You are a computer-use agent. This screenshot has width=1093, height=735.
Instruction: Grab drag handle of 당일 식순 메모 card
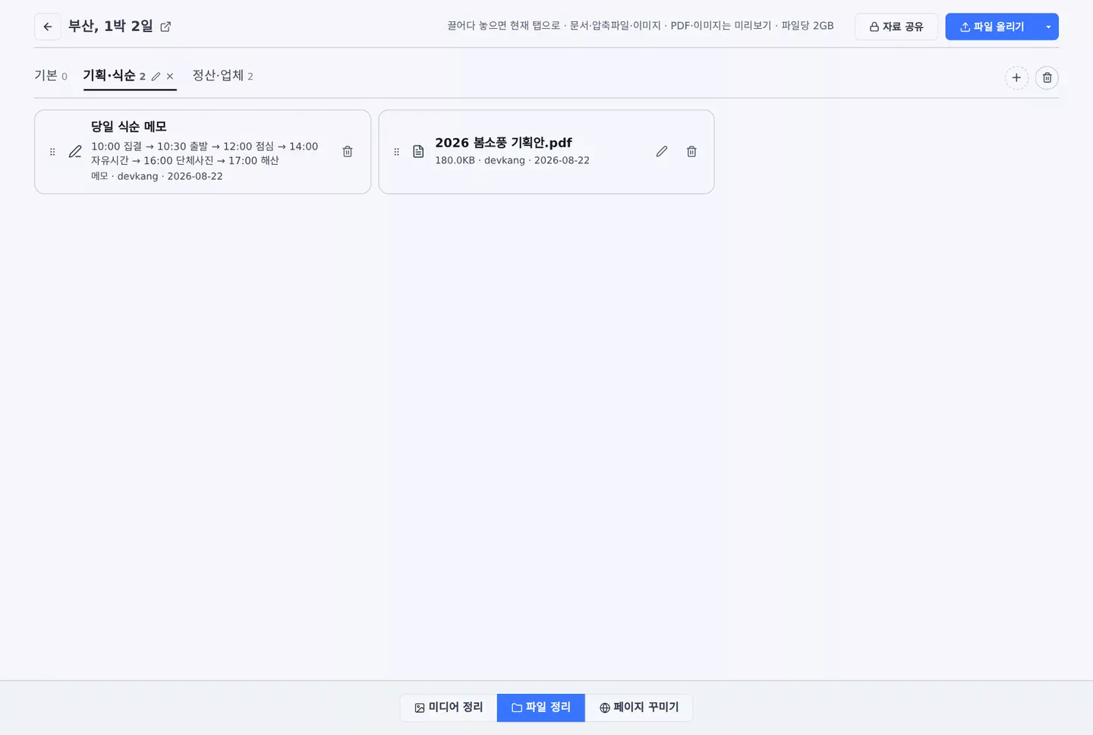coord(52,152)
